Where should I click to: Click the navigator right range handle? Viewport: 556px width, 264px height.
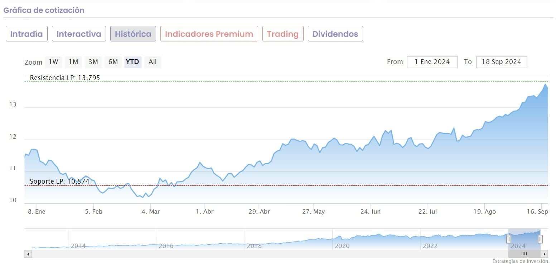click(x=540, y=239)
